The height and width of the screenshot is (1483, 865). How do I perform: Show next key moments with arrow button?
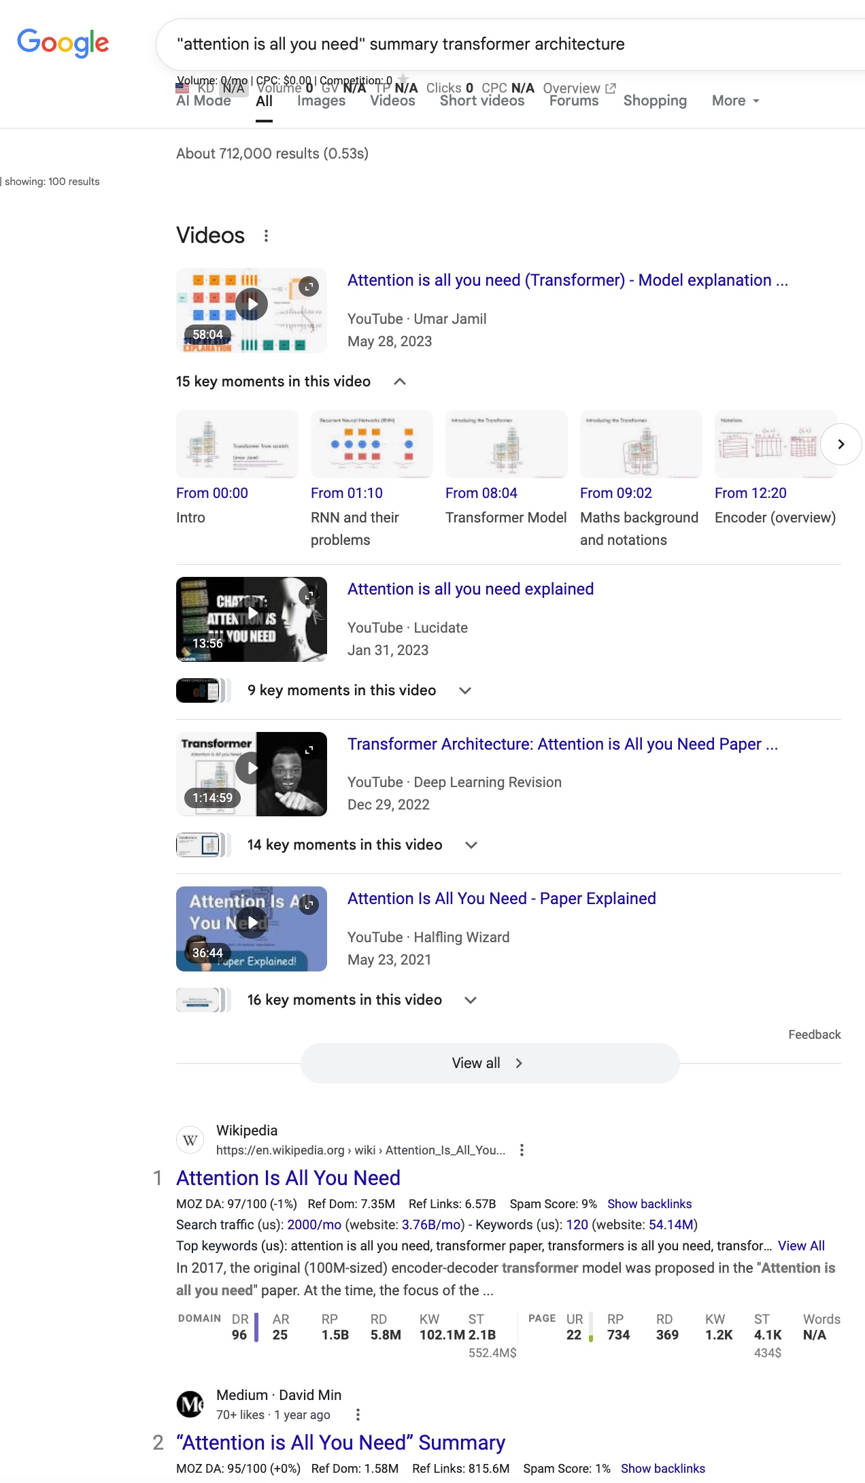coord(841,444)
